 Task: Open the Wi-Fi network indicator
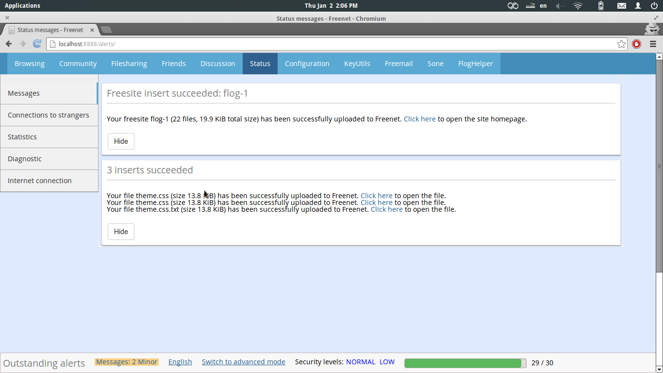tap(578, 6)
